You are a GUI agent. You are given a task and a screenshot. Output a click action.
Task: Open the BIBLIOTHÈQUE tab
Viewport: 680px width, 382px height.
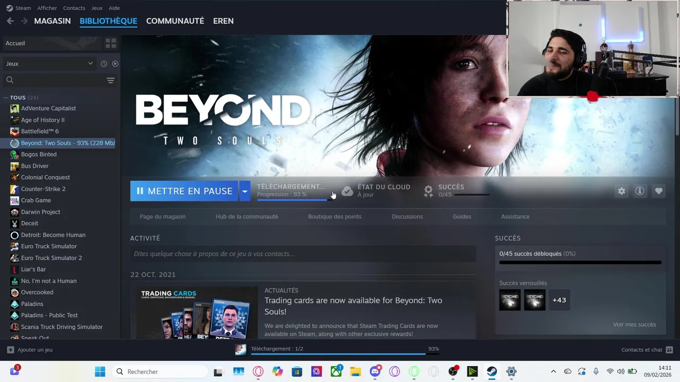click(108, 21)
